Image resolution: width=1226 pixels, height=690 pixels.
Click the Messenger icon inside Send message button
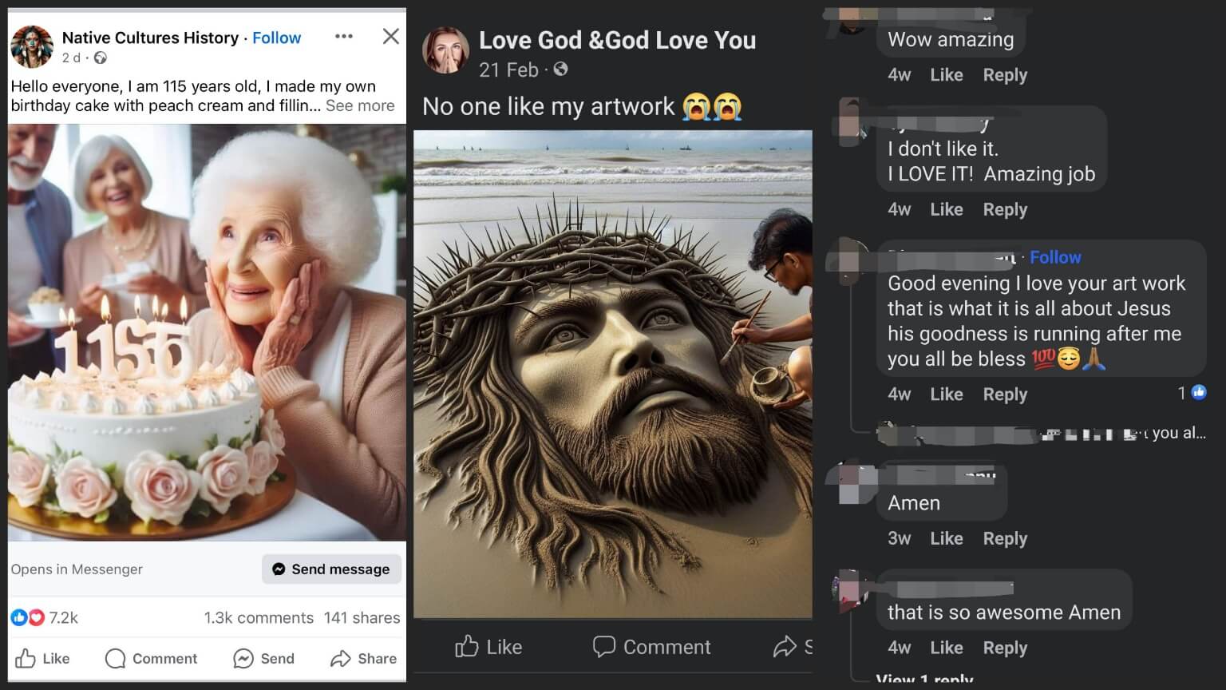pos(279,569)
